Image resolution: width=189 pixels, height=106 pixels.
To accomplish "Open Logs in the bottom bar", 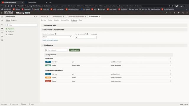I will coord(24,104).
